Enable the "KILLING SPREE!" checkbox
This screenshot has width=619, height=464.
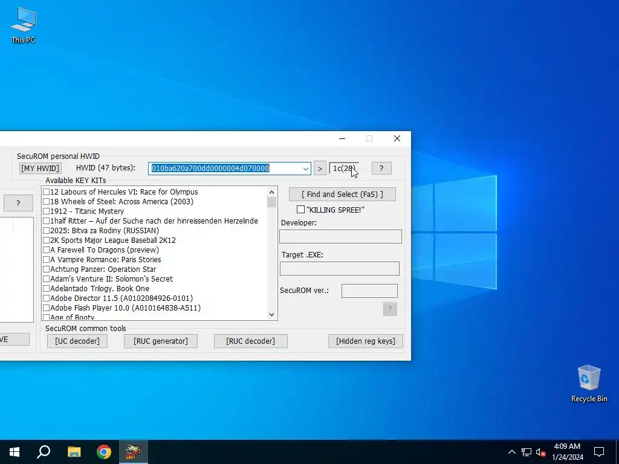click(301, 210)
